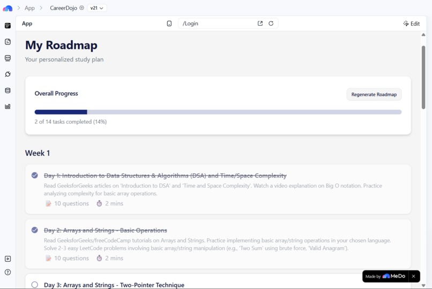Click '2 mins' under Day 2
This screenshot has height=289, width=432.
click(114, 258)
